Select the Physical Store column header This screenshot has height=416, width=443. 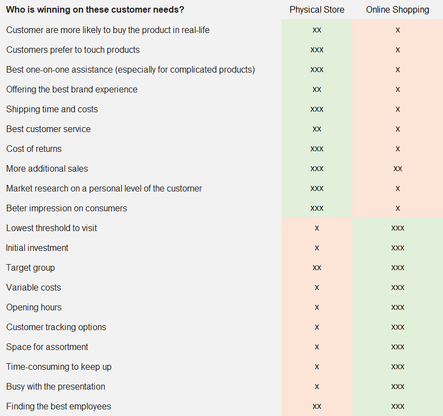point(316,10)
